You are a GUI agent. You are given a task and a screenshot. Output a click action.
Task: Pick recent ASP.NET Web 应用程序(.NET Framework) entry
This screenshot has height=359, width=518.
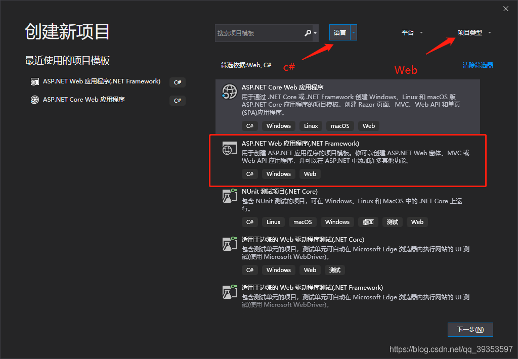[101, 81]
